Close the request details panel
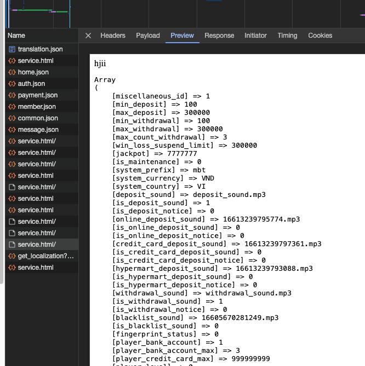The height and width of the screenshot is (366, 365). (88, 36)
